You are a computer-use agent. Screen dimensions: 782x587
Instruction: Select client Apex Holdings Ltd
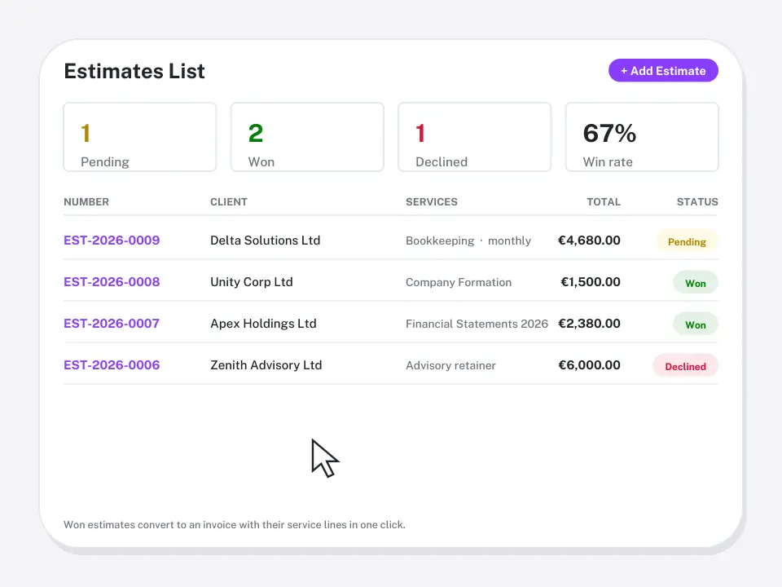[263, 324]
